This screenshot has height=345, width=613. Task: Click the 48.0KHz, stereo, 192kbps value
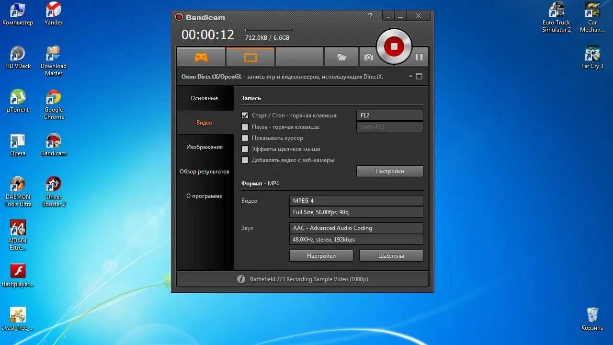pyautogui.click(x=356, y=240)
